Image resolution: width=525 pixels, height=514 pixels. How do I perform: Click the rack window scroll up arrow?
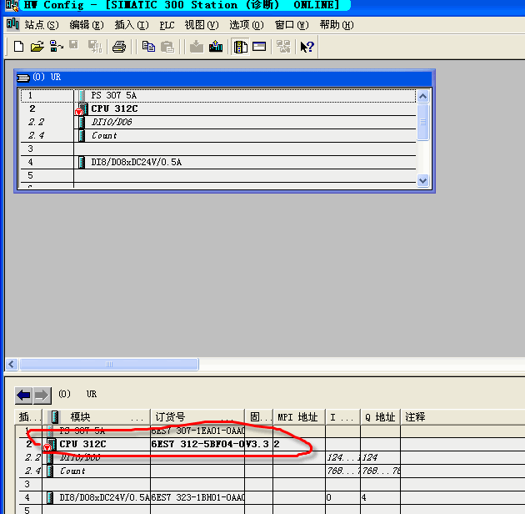(422, 96)
